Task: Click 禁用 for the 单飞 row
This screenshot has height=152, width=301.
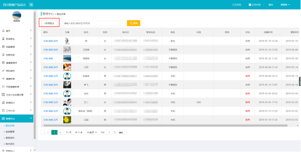Action: (x=56, y=85)
